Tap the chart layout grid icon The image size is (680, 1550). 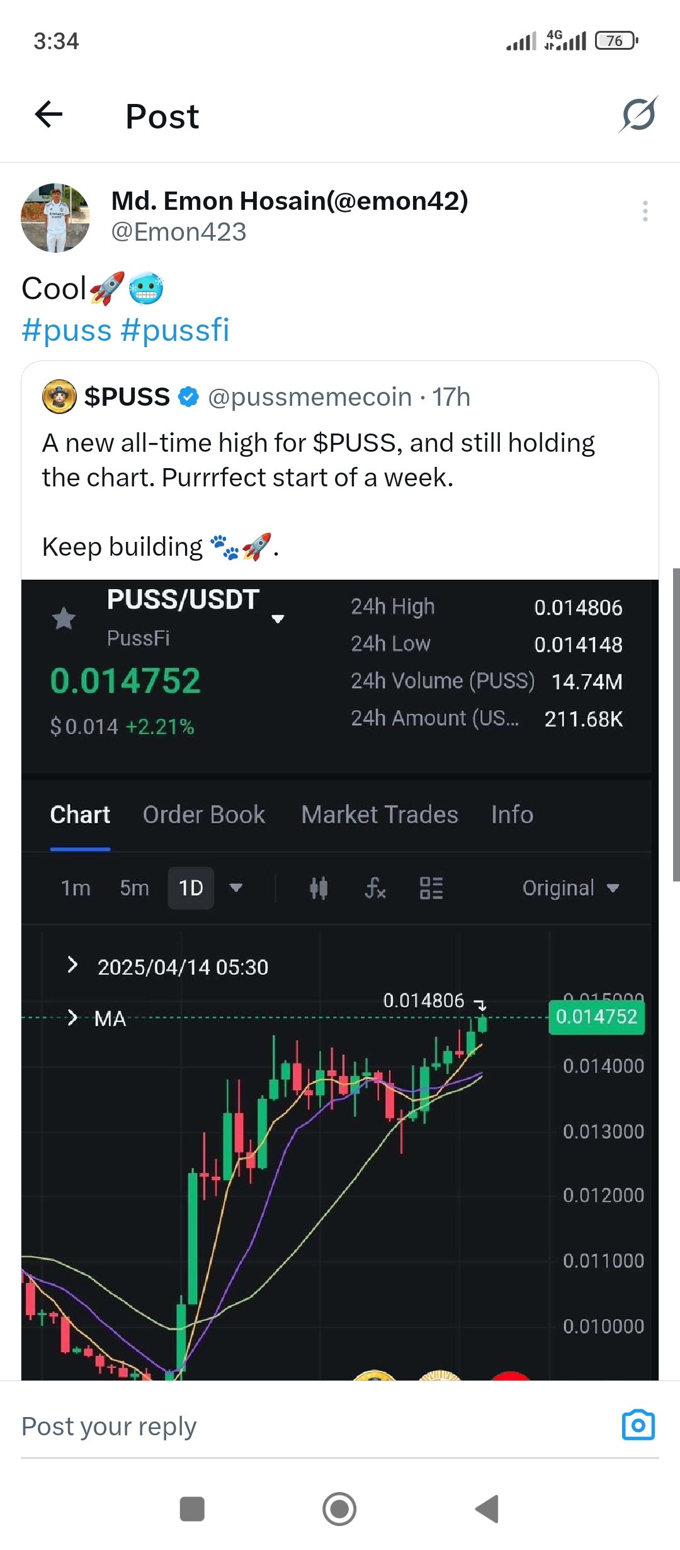point(431,888)
